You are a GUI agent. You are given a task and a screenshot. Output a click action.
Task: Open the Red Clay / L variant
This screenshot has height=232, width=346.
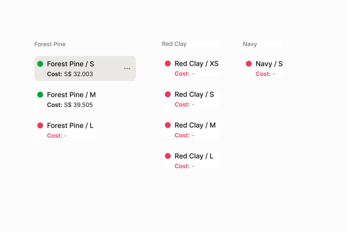194,156
